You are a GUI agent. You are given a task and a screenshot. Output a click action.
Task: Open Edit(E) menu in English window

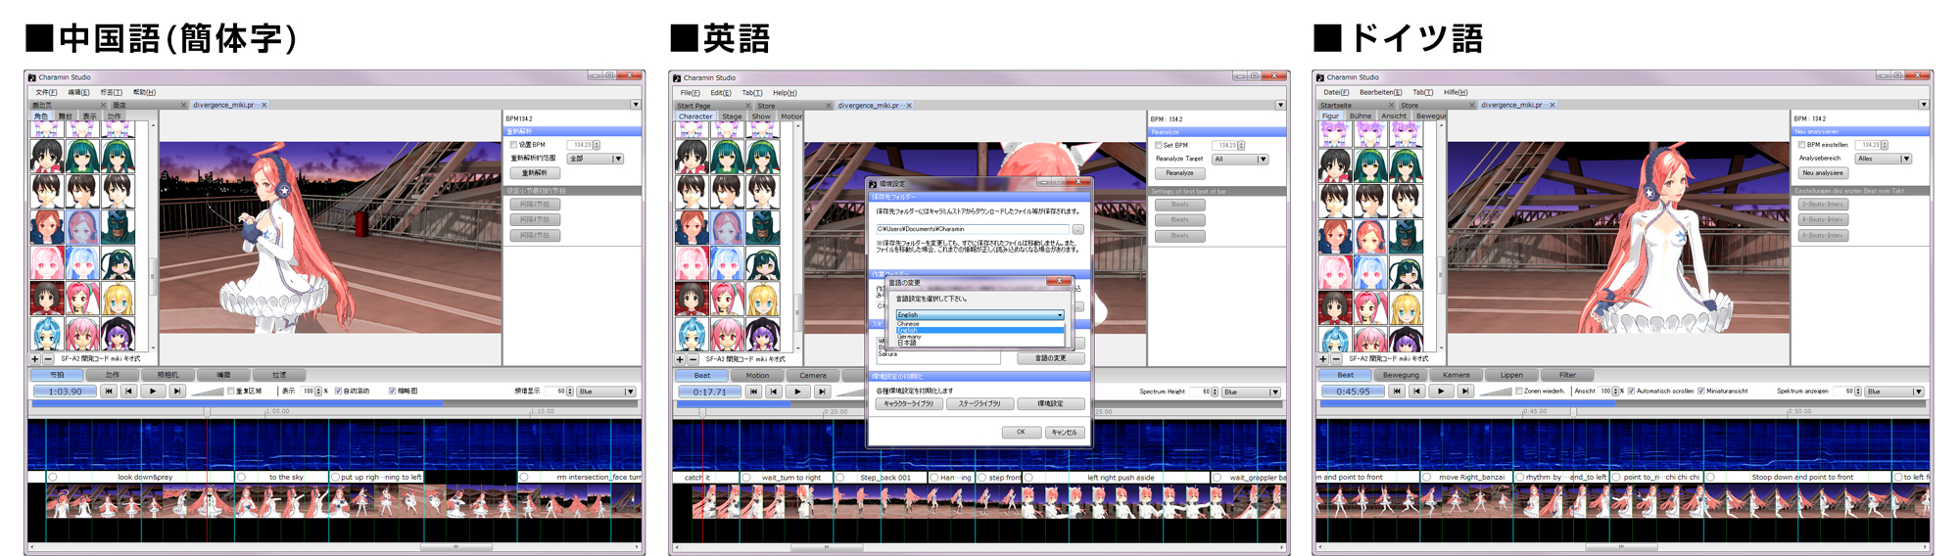(721, 93)
